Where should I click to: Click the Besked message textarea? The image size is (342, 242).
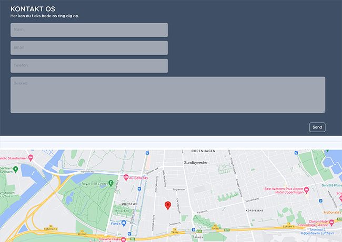point(167,94)
